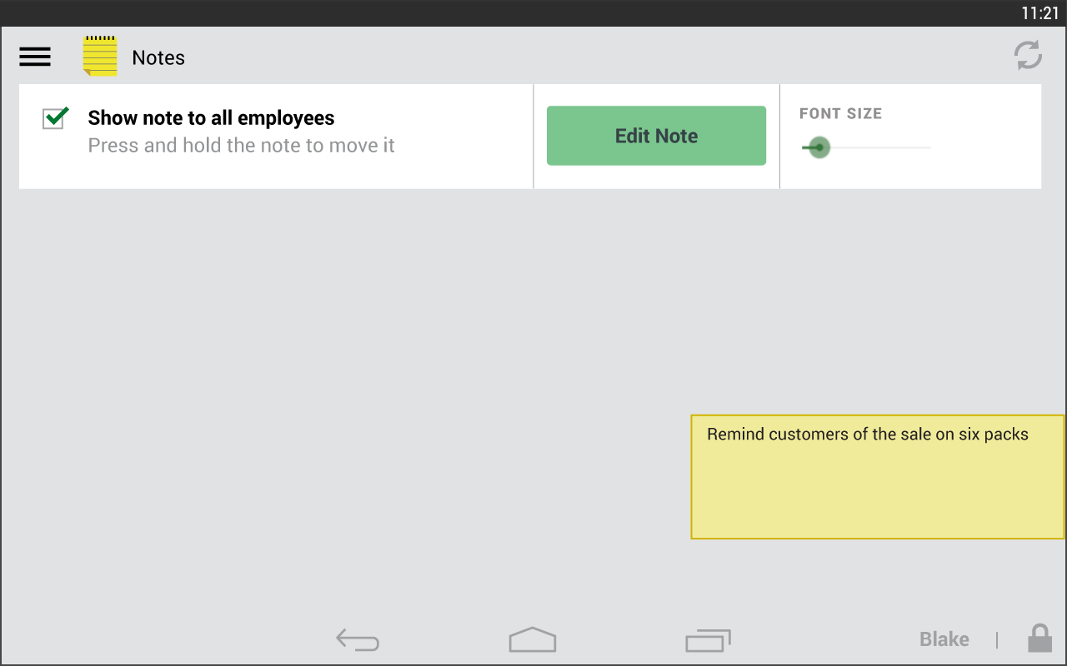
Task: Tap the 11:21 clock in status bar
Action: (1039, 13)
